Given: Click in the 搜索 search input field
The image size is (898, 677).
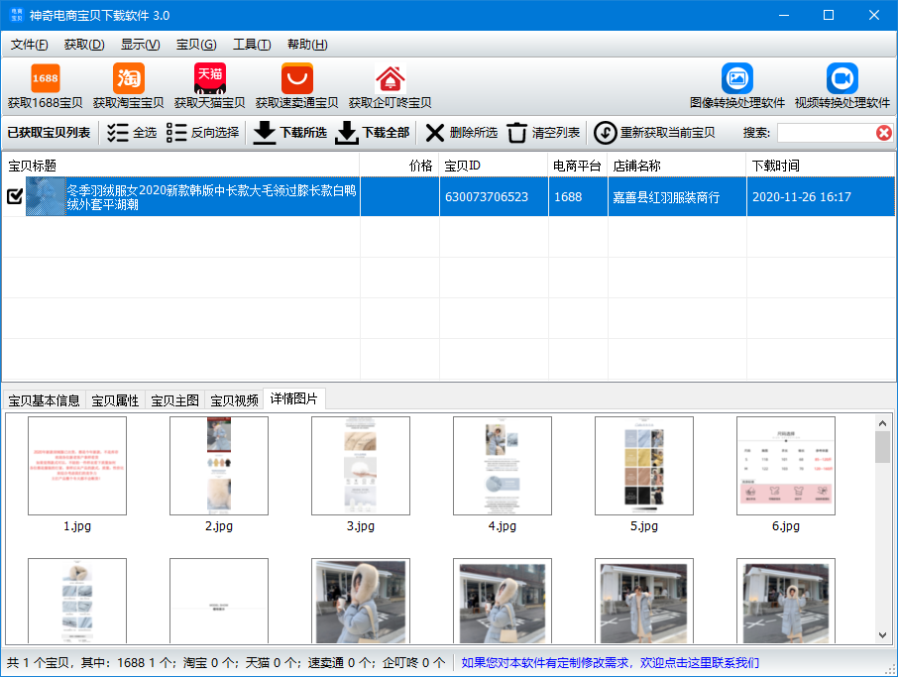Looking at the screenshot, I should pos(825,133).
